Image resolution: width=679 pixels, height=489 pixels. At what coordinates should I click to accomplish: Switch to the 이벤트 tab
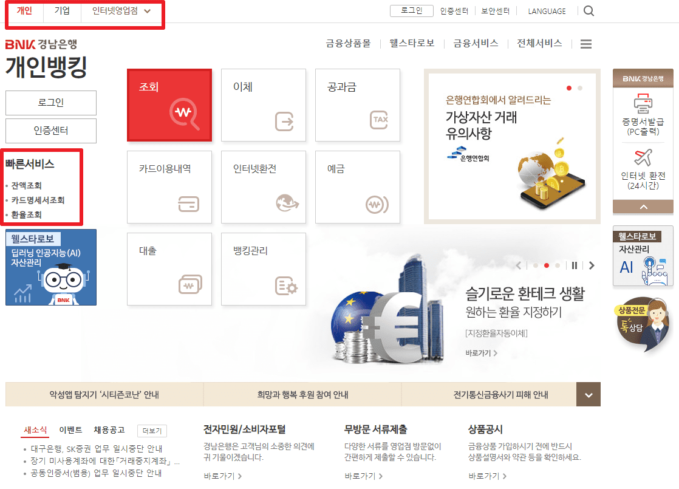[x=70, y=430]
